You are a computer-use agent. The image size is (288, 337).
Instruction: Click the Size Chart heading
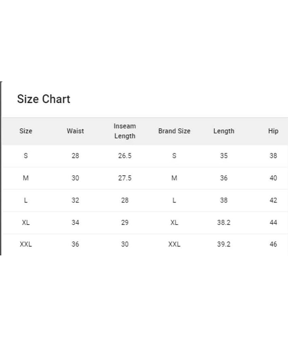[43, 99]
